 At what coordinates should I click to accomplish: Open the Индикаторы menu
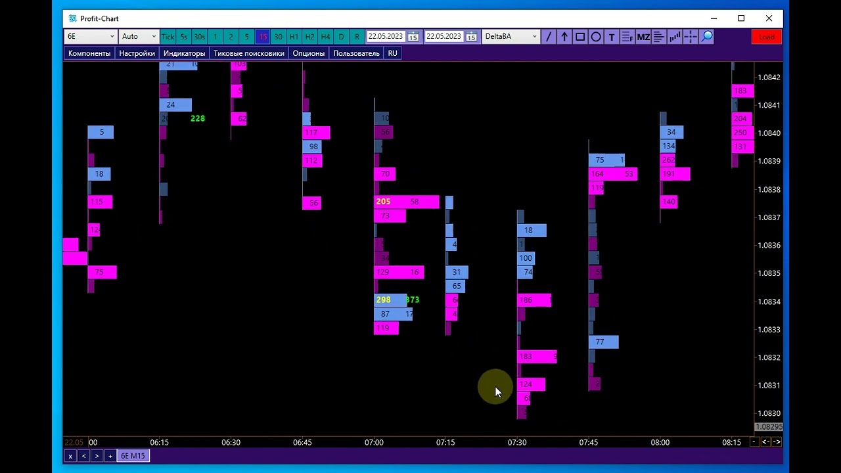[185, 53]
